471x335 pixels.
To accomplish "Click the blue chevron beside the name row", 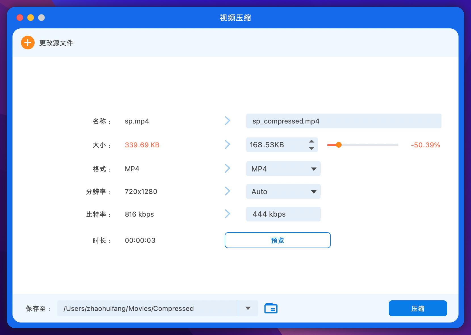I will pos(228,121).
